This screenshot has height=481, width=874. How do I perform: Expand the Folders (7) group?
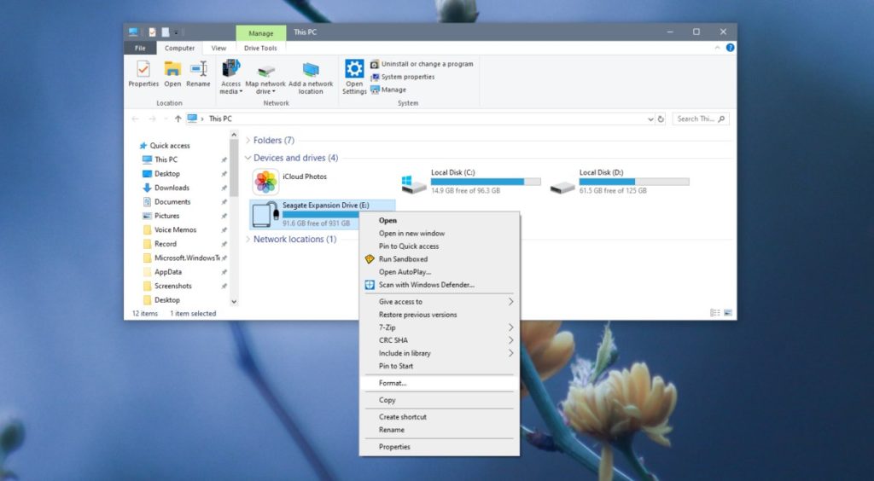pos(248,140)
